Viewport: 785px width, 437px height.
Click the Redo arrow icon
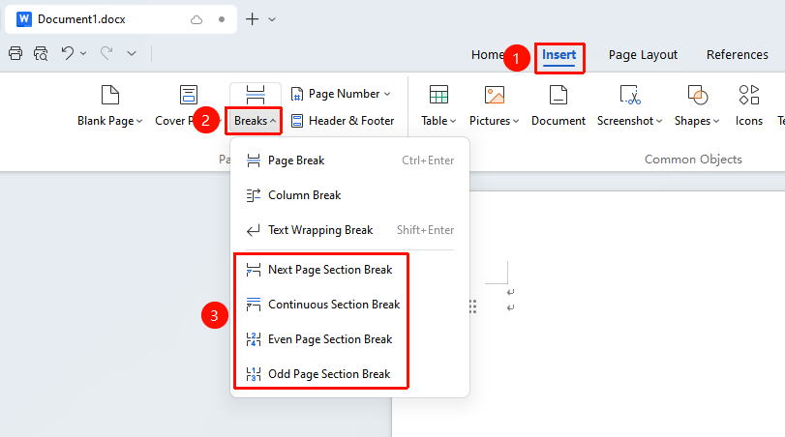click(106, 53)
